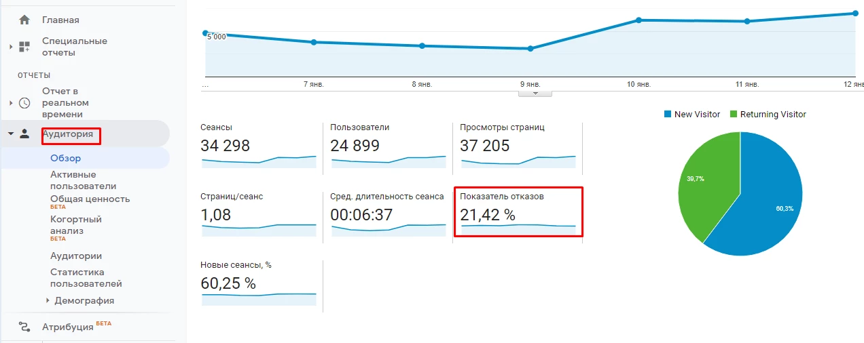Click the 12 янв. data point
The image size is (864, 343).
click(855, 13)
